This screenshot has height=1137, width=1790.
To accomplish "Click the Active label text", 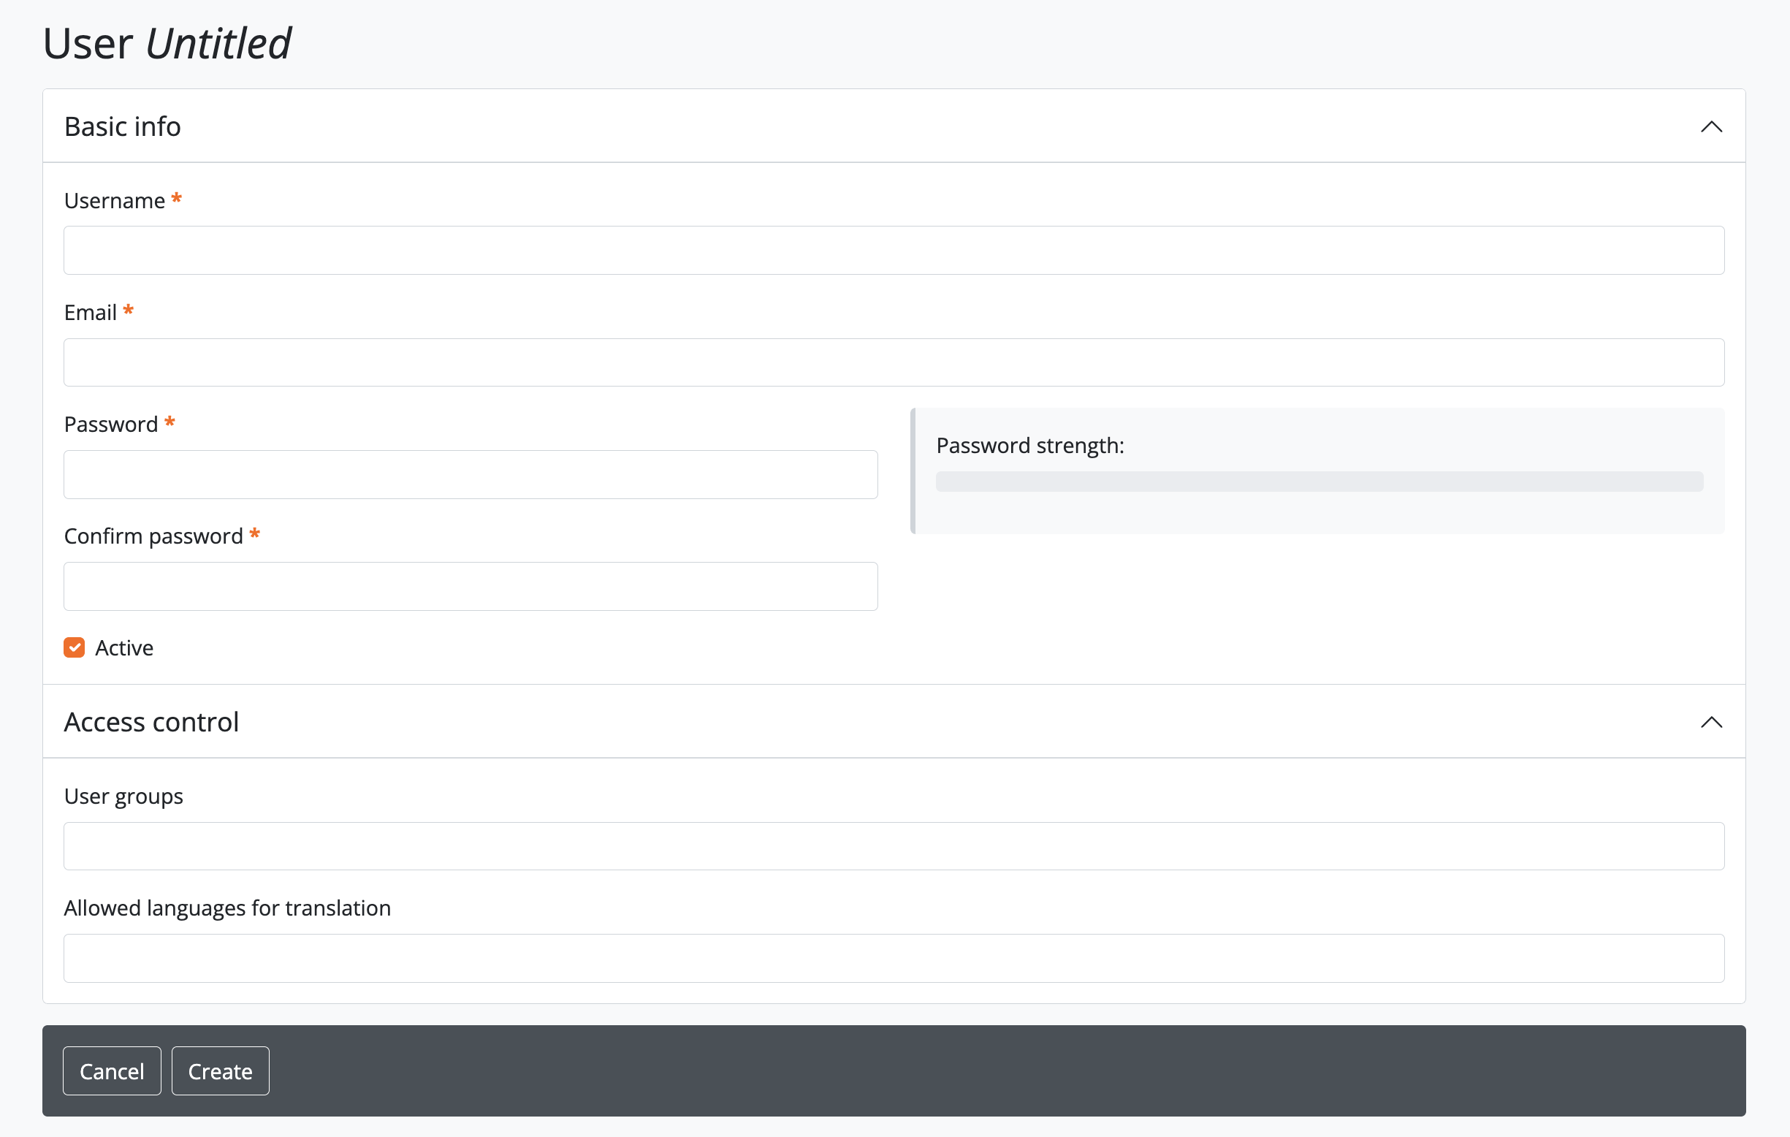I will 124,647.
